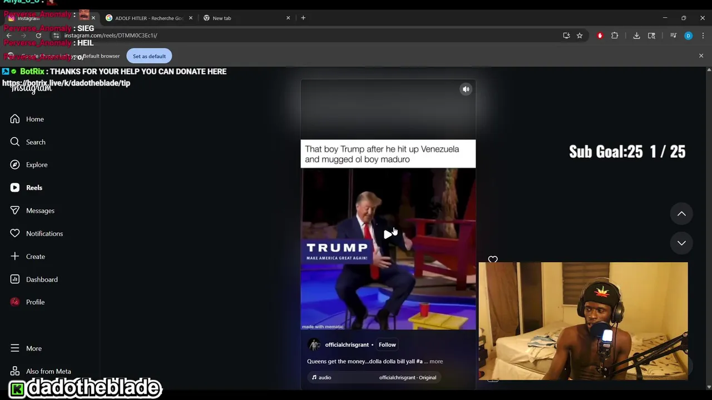
Task: Go to next reel with down arrow
Action: [x=681, y=243]
